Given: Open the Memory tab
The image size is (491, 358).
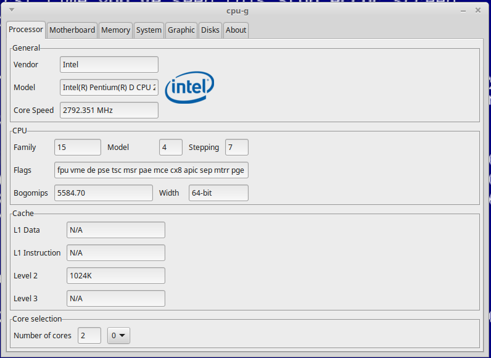Looking at the screenshot, I should point(115,30).
